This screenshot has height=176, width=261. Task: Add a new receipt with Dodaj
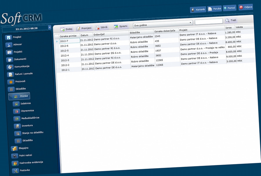66,29
